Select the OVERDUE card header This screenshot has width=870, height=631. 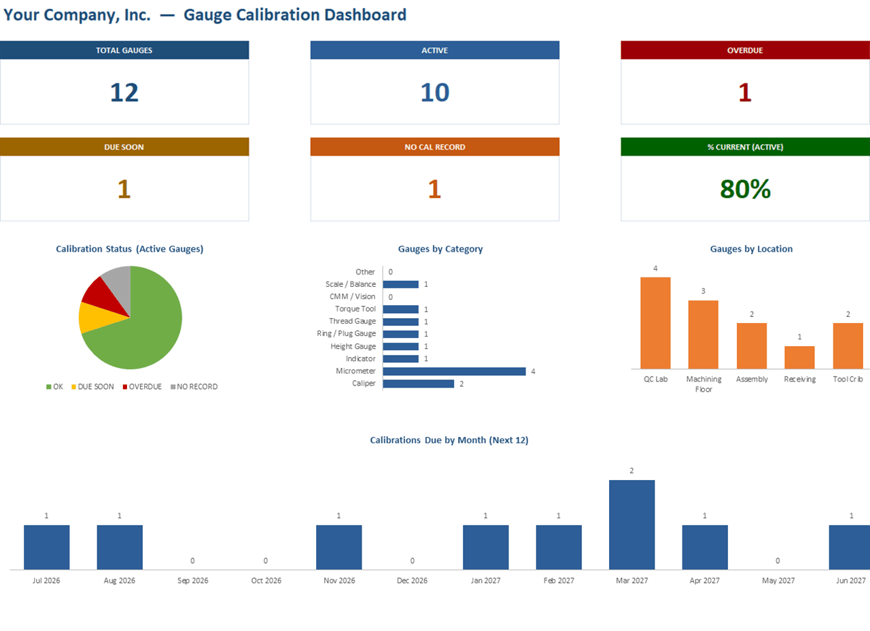point(745,50)
